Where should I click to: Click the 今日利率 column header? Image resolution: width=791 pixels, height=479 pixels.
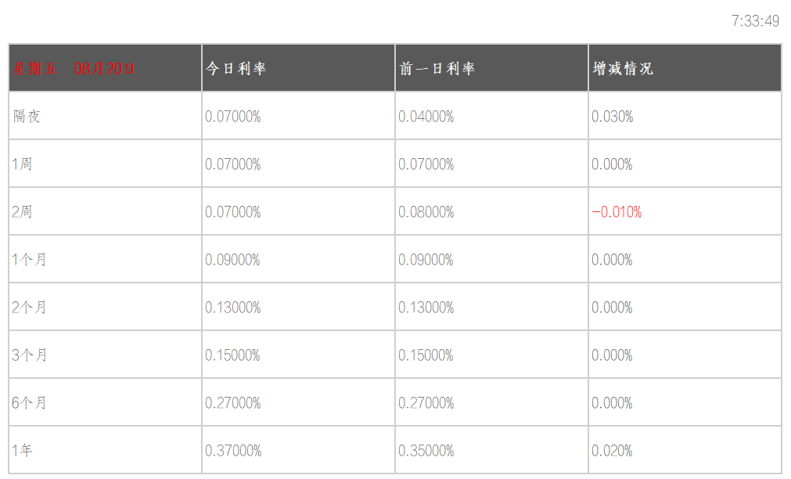tap(236, 69)
